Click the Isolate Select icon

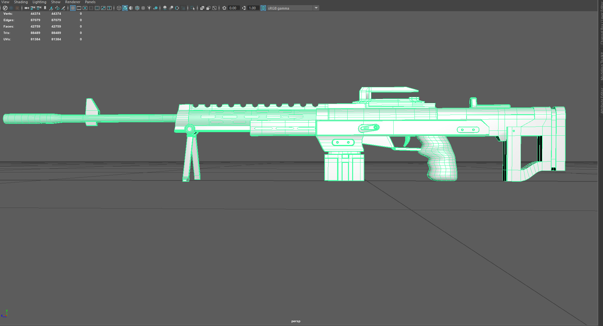(x=193, y=8)
